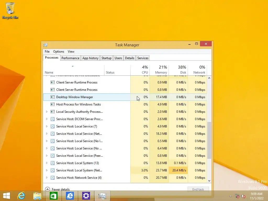
Task: Expand Service Host: Network Service (4)
Action: [x=47, y=178]
